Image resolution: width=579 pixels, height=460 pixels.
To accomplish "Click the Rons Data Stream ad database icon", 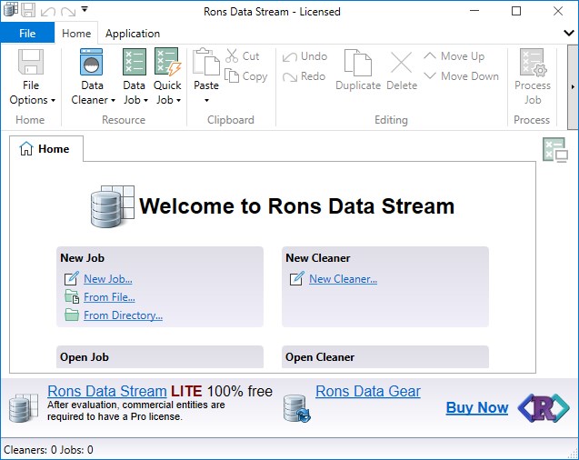I will (x=24, y=408).
